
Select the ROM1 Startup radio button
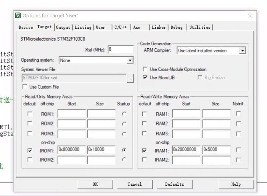[124, 114]
